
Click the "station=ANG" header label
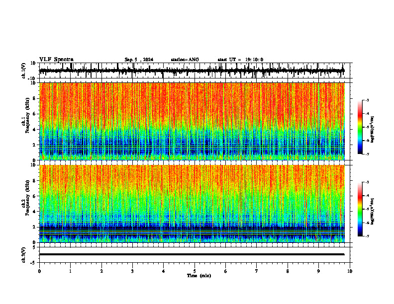tap(185, 60)
